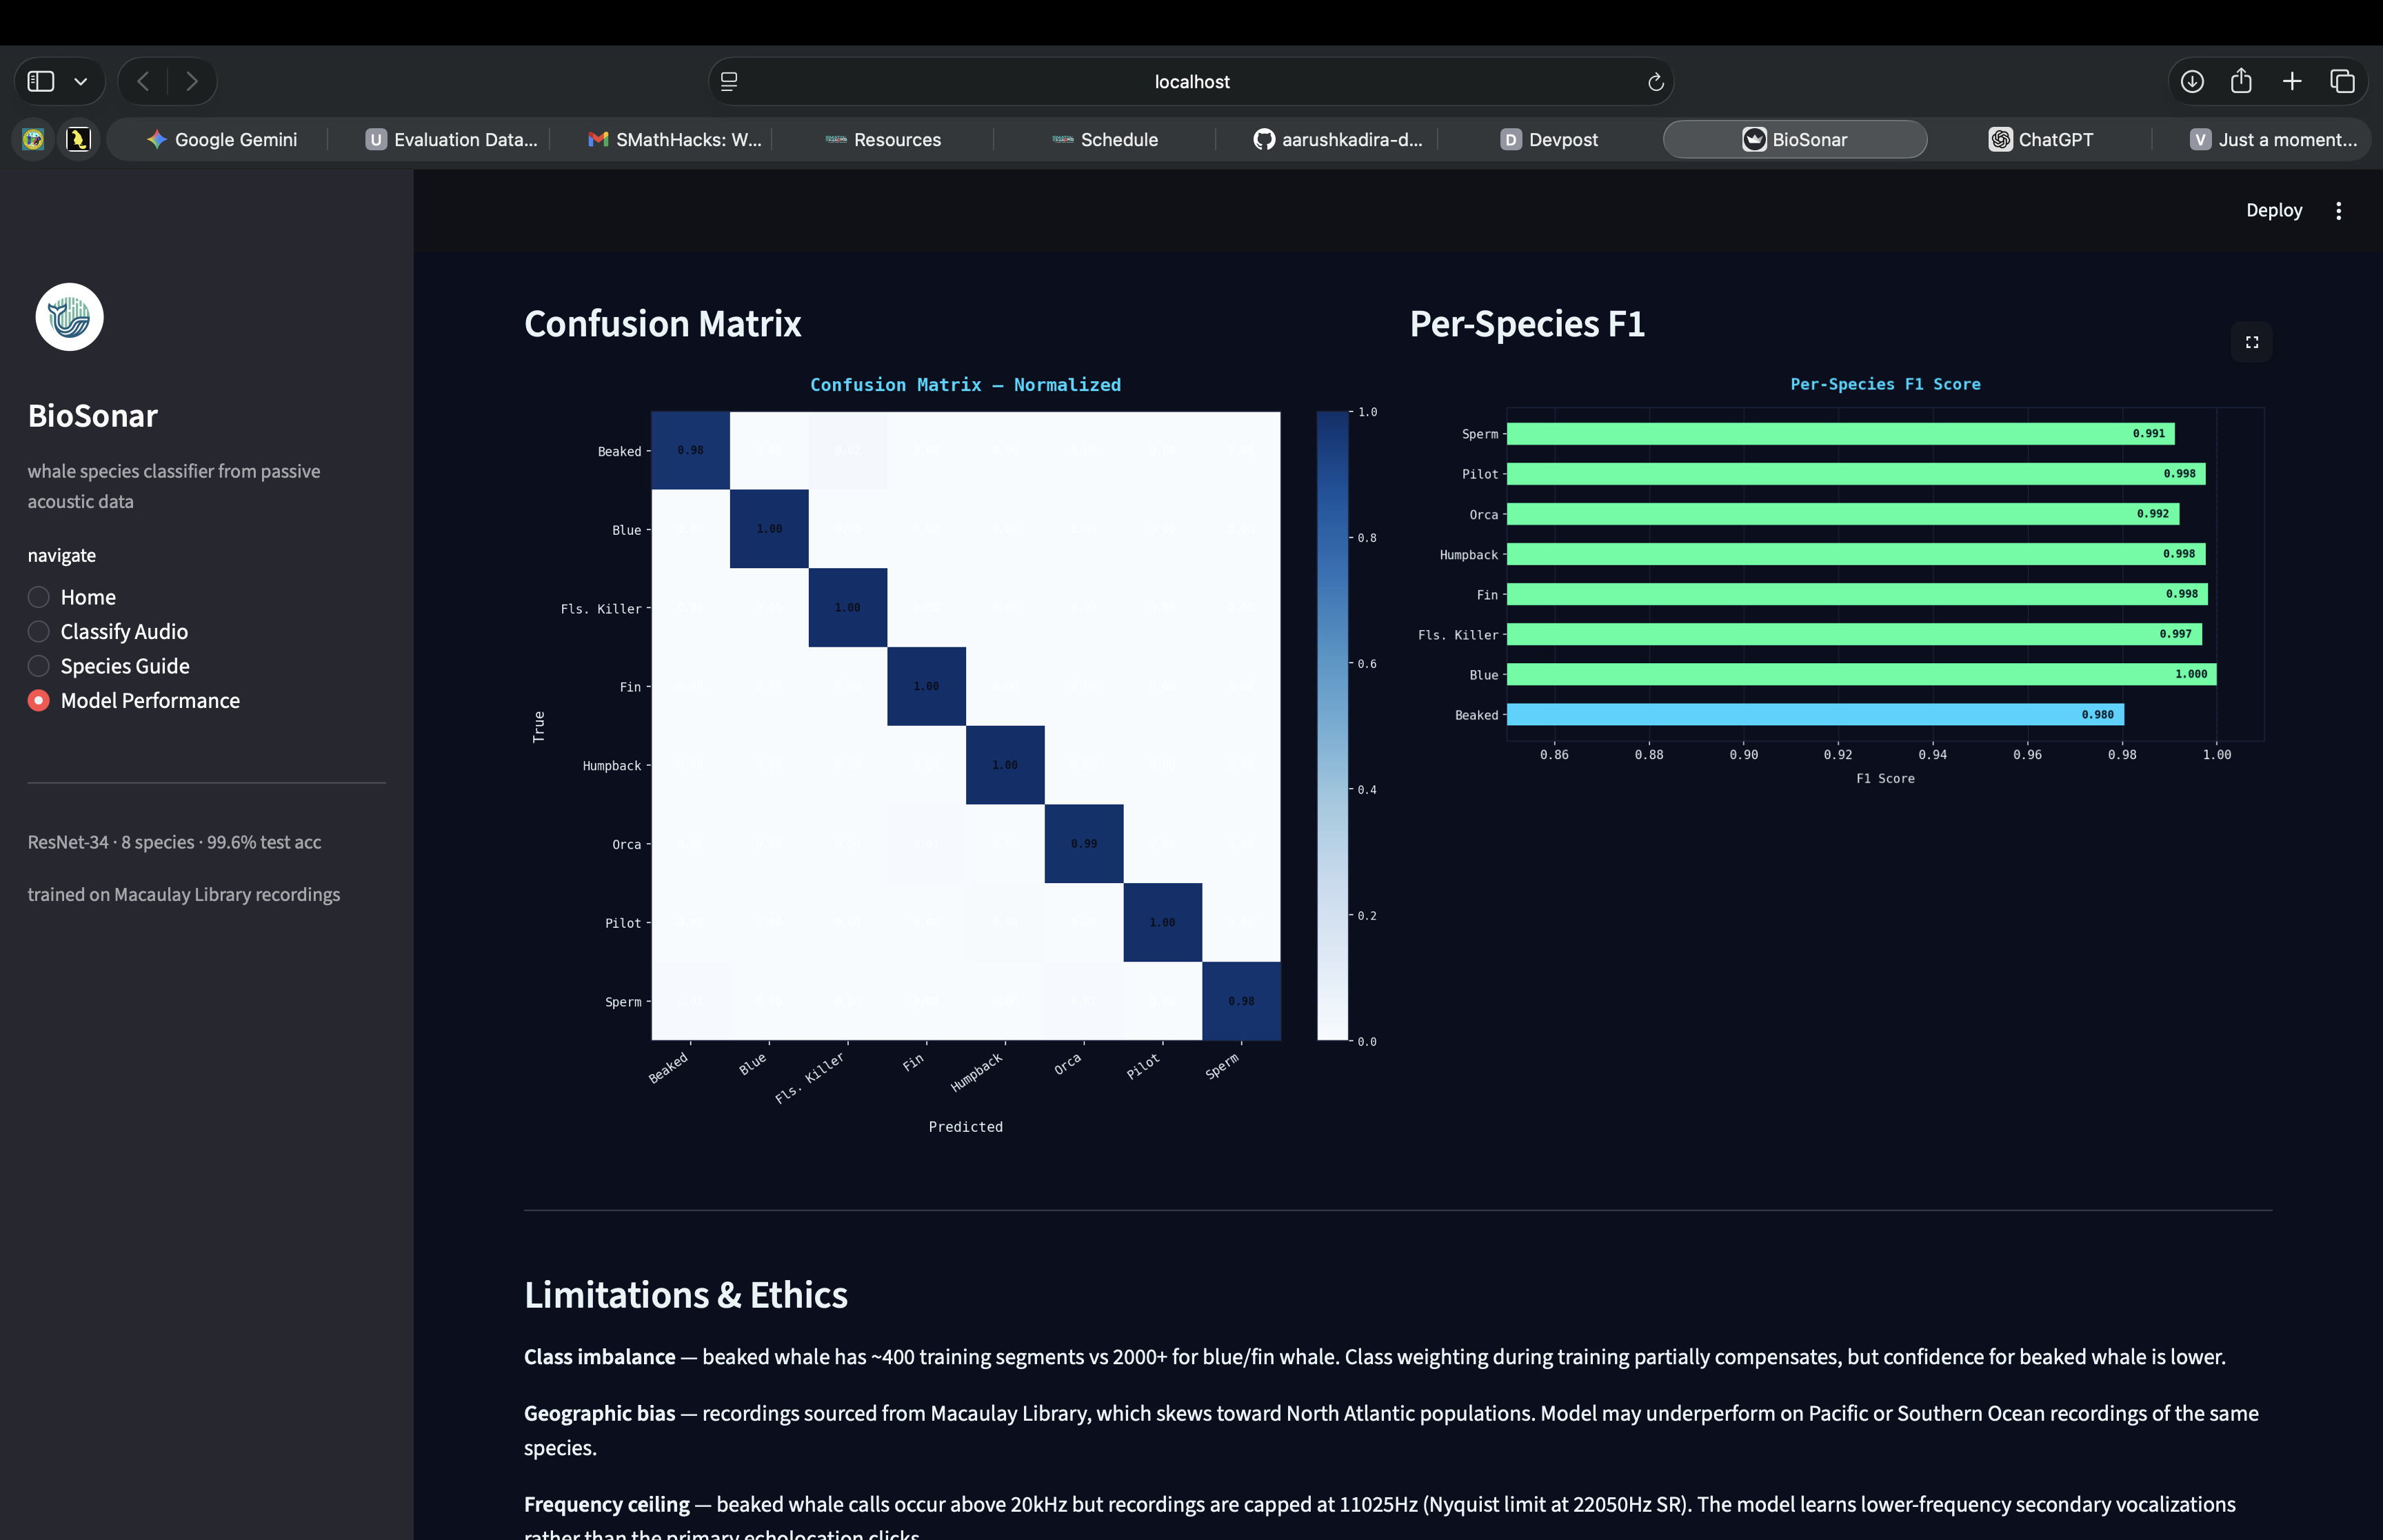The height and width of the screenshot is (1540, 2383).
Task: Select the Classify Audio radio option
Action: click(38, 631)
